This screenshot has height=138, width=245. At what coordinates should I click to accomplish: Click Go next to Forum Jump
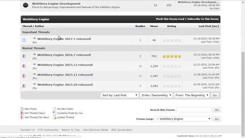coord(217,119)
